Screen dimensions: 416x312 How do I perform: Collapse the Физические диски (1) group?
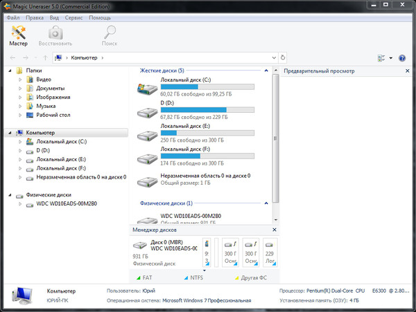coord(266,203)
